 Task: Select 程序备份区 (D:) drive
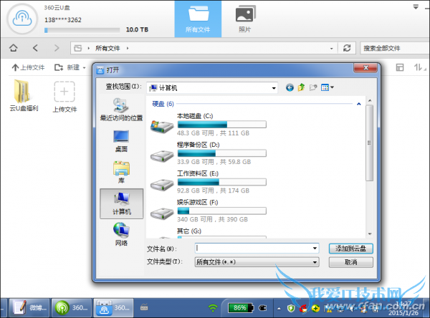tap(209, 153)
